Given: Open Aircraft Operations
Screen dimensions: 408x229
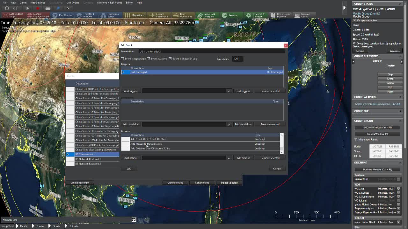Looking at the screenshot, I should pyautogui.click(x=159, y=15).
